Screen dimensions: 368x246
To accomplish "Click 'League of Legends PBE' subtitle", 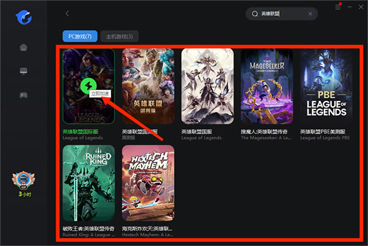I will [x=325, y=138].
